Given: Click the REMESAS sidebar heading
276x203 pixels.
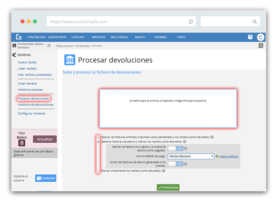Looking at the screenshot, I should point(24,55).
